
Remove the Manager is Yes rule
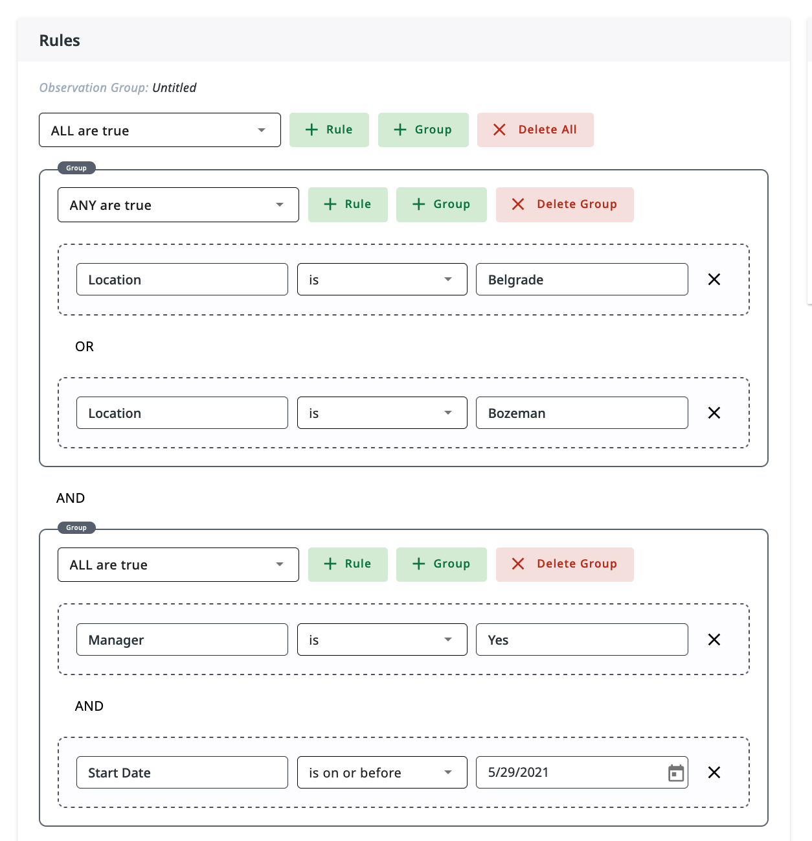pos(714,639)
